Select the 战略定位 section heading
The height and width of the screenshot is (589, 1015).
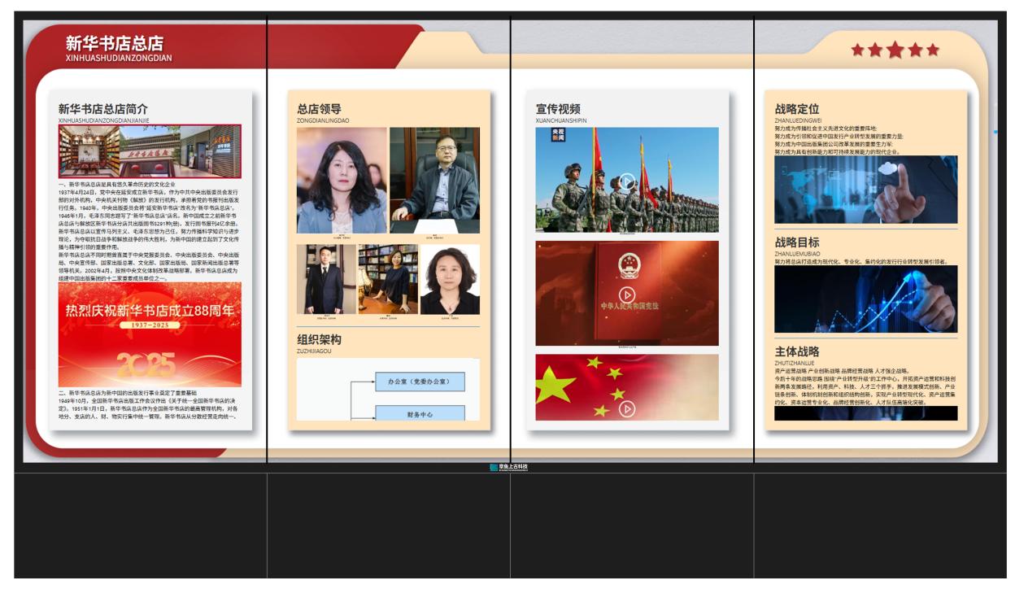797,108
